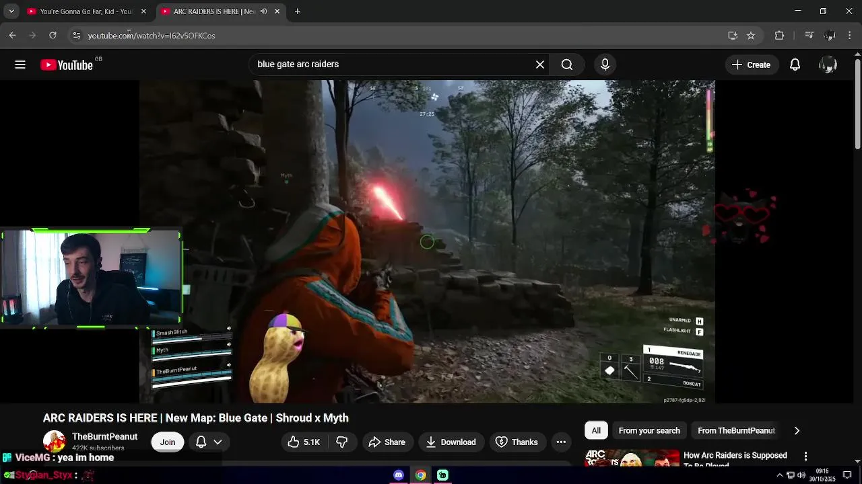862x484 pixels.
Task: Reload the current page
Action: (53, 36)
